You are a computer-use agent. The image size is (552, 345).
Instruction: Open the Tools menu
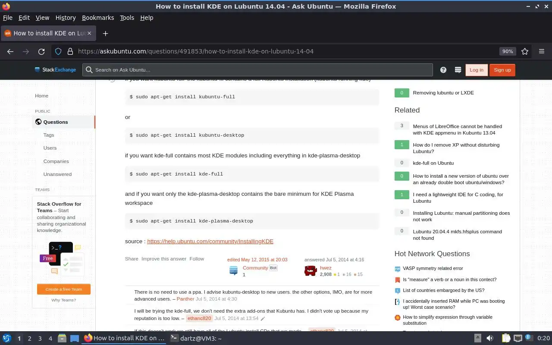tap(127, 18)
